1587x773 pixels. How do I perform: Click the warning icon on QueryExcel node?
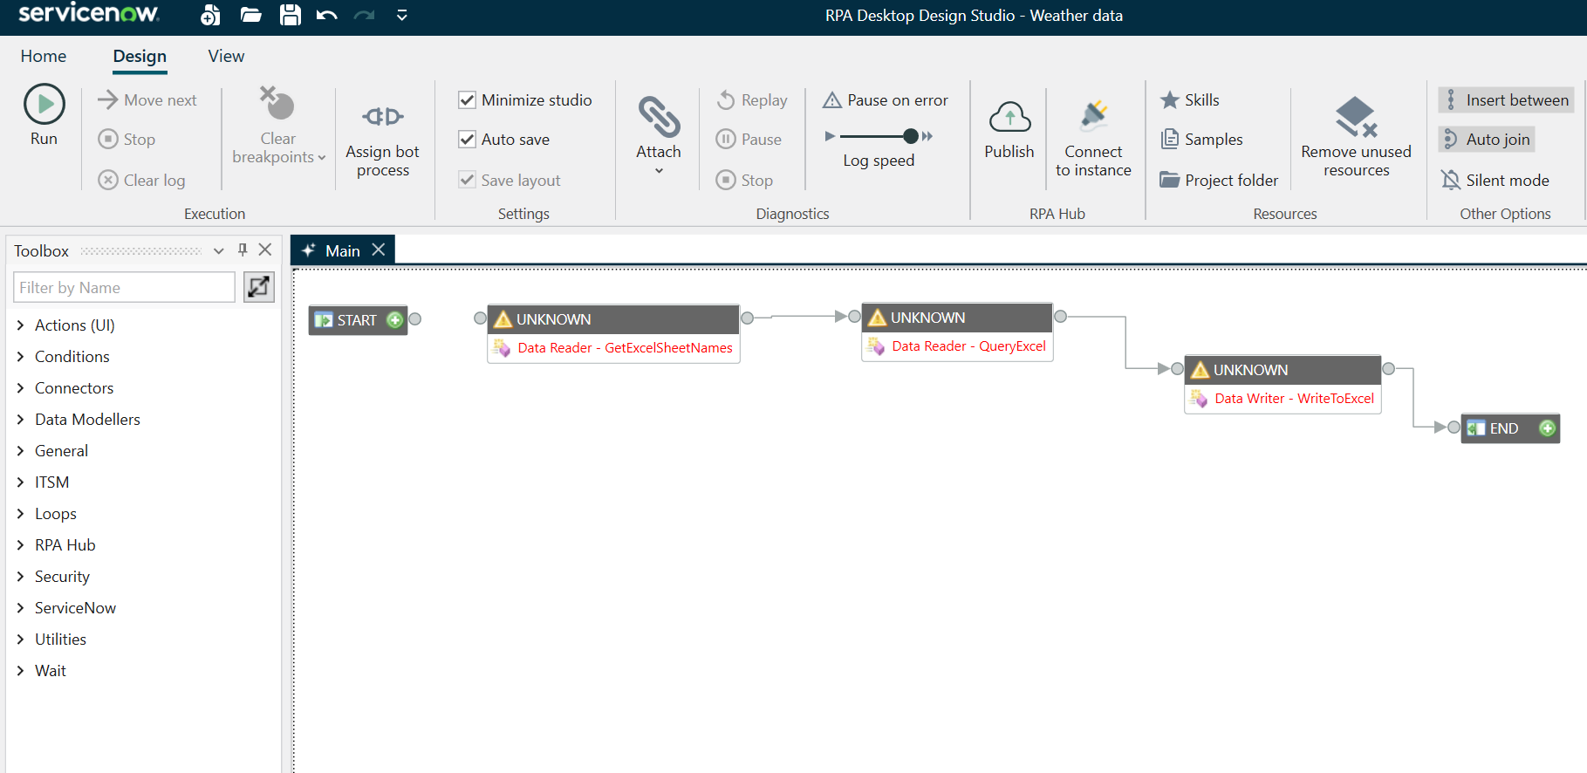(878, 318)
